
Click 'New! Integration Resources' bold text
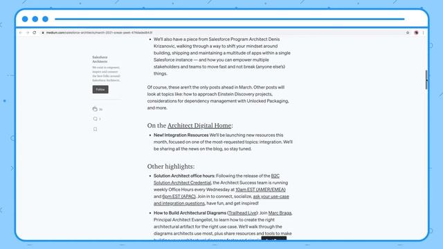(181, 136)
